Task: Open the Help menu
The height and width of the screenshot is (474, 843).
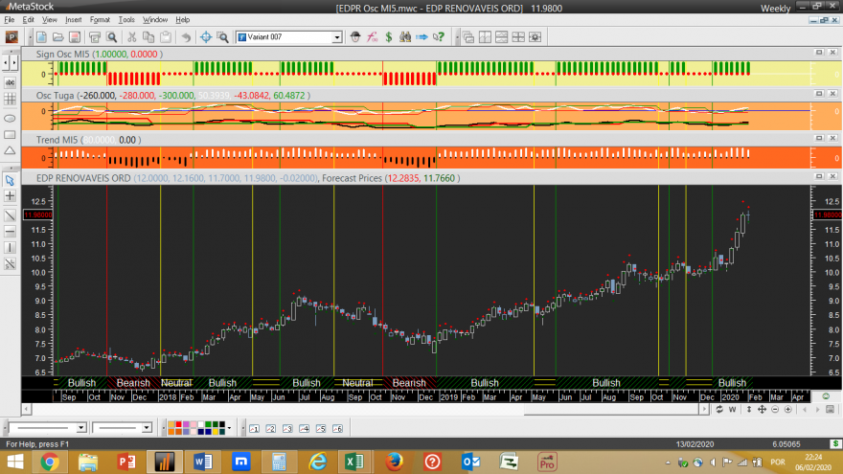Action: [182, 20]
